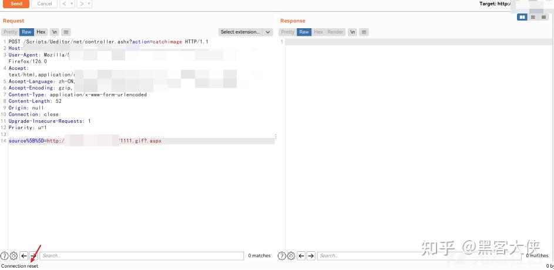The width and height of the screenshot is (554, 270).
Task: Open Response search settings gear
Action: (291, 256)
